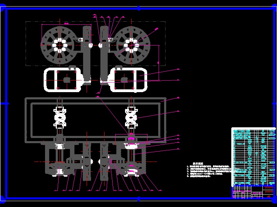This screenshot has height=207, width=277.
Task: Click the red A0 sheet size label
Action: (x=269, y=196)
